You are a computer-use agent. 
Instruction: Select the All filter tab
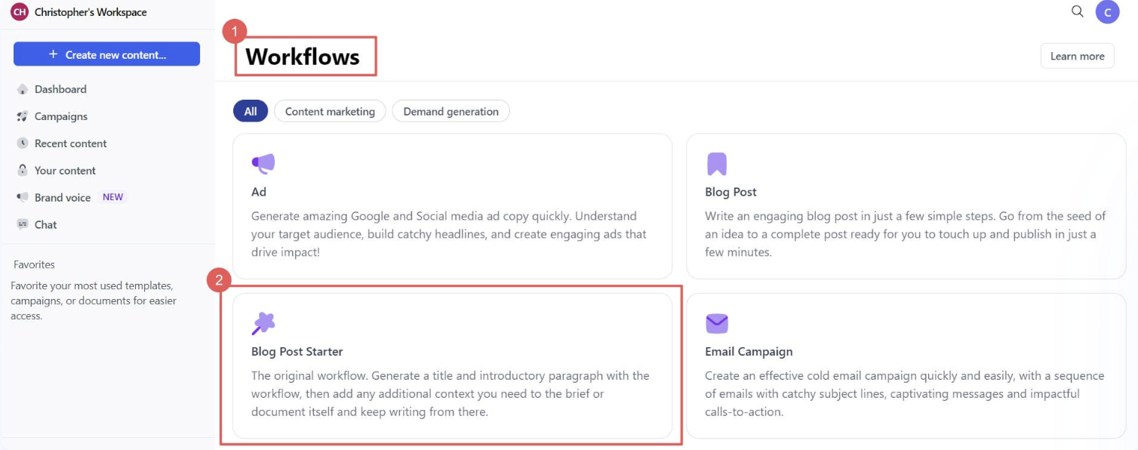pyautogui.click(x=251, y=111)
